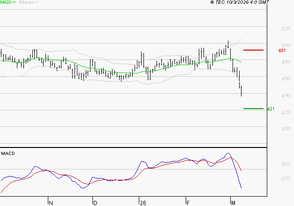Click the 480 price axis label
This screenshot has width=294, height=206.
tap(286, 62)
